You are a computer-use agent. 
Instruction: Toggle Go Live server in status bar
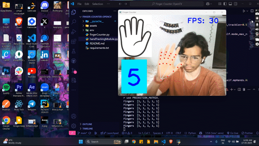pos(232,133)
